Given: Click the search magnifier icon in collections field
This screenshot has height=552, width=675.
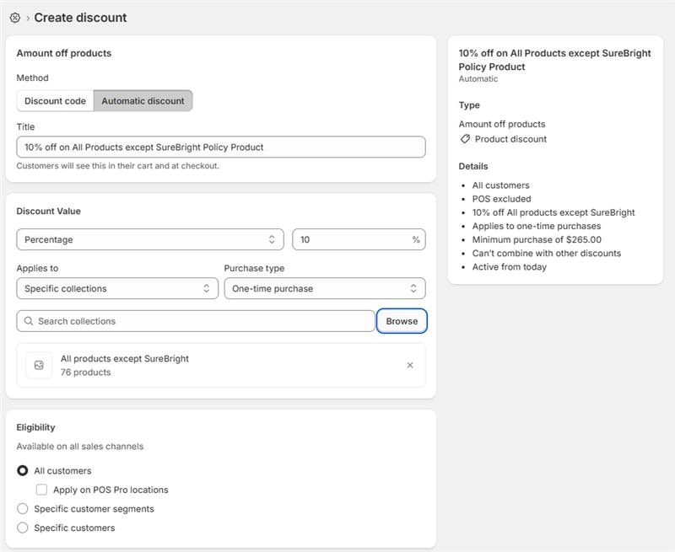Looking at the screenshot, I should click(x=28, y=321).
